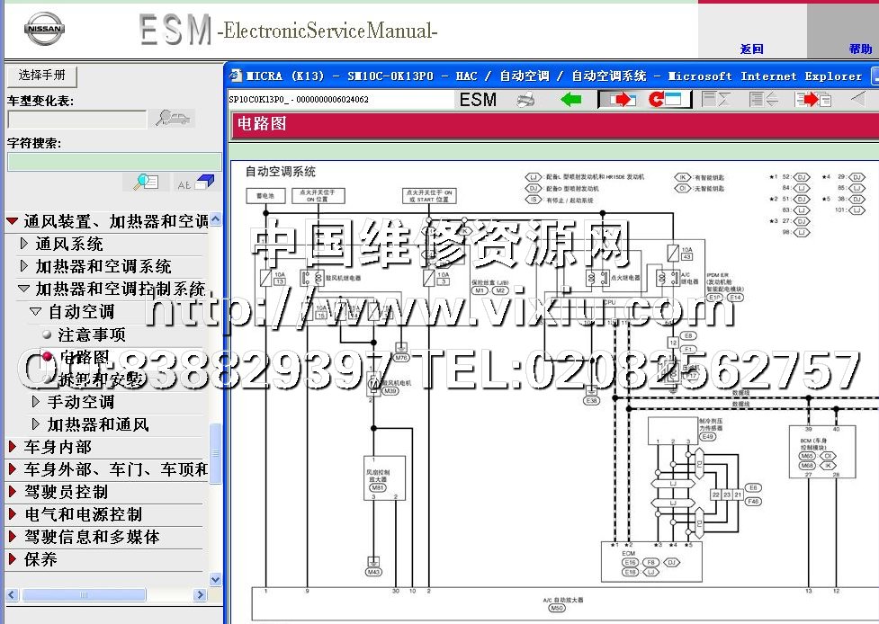Collapse the 自动空调 tree node
The height and width of the screenshot is (624, 879).
(35, 311)
